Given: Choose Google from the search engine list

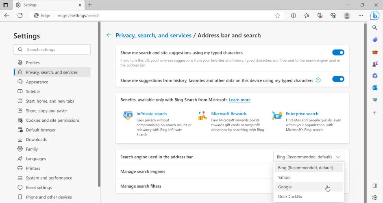Looking at the screenshot, I should [285, 187].
